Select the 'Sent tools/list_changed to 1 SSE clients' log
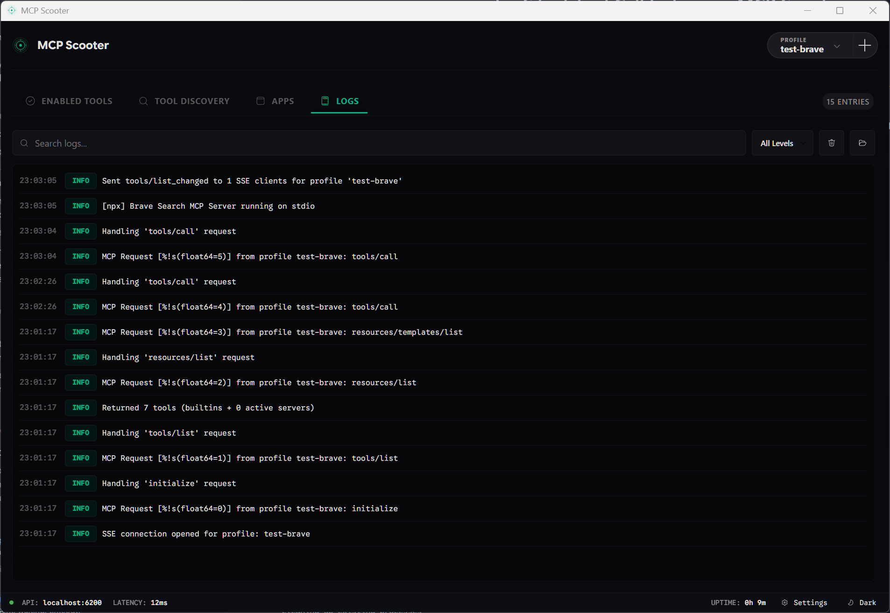The image size is (890, 613). (443, 181)
